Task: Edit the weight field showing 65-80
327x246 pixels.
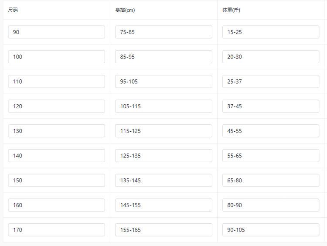Action: click(x=271, y=180)
